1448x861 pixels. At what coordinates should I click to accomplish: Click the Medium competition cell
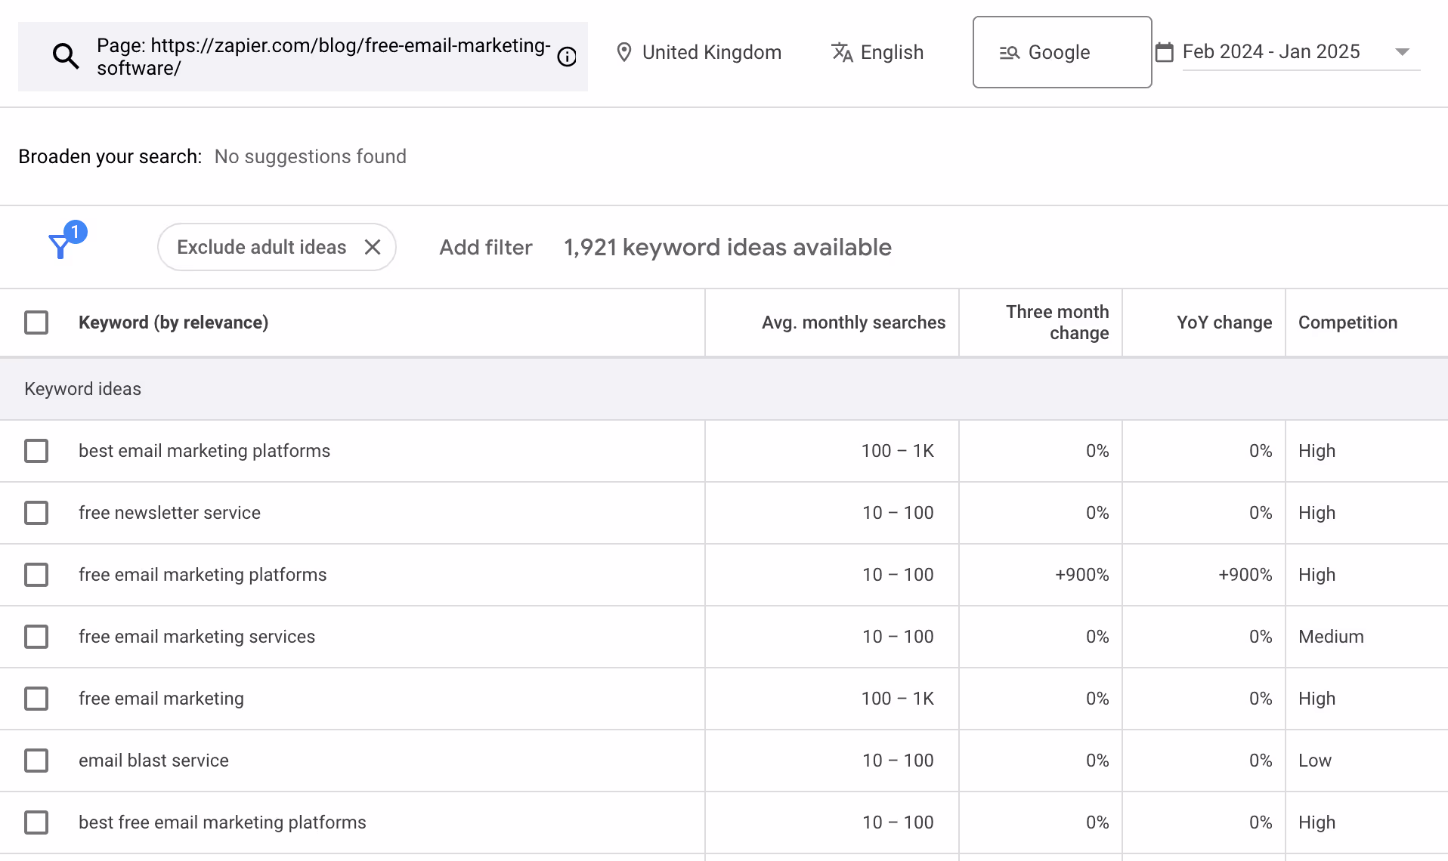point(1331,637)
